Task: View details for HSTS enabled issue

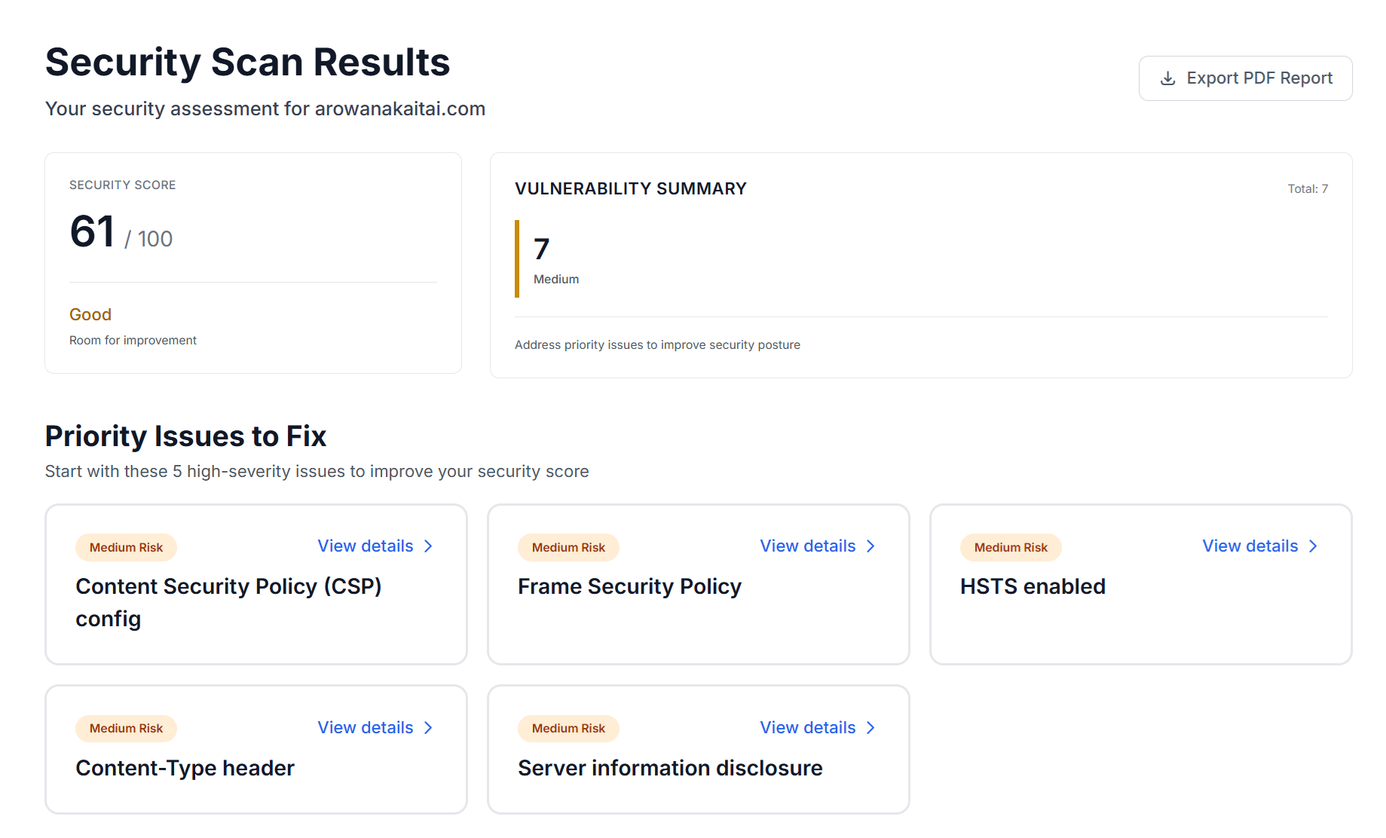Action: [1250, 546]
